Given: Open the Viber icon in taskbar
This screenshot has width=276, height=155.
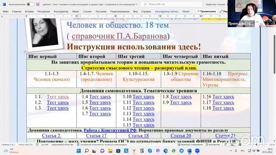Looking at the screenshot, I should [158, 151].
